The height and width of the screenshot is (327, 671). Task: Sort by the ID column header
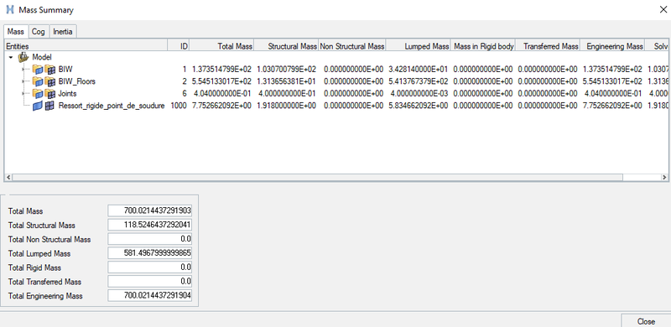tap(179, 46)
